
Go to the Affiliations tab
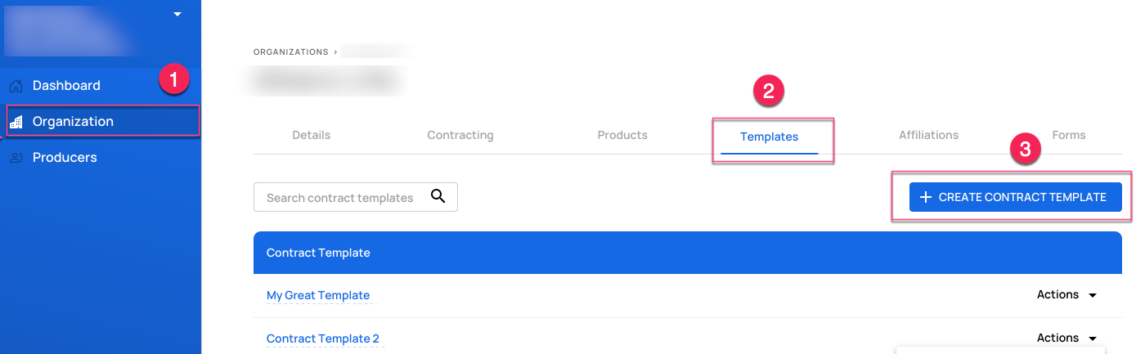928,135
